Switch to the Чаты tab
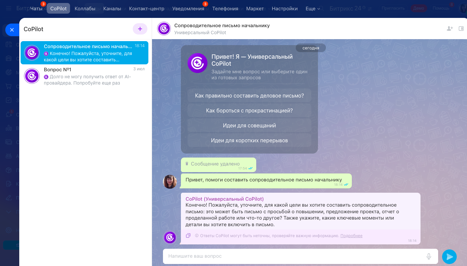This screenshot has width=467, height=266. (36, 9)
